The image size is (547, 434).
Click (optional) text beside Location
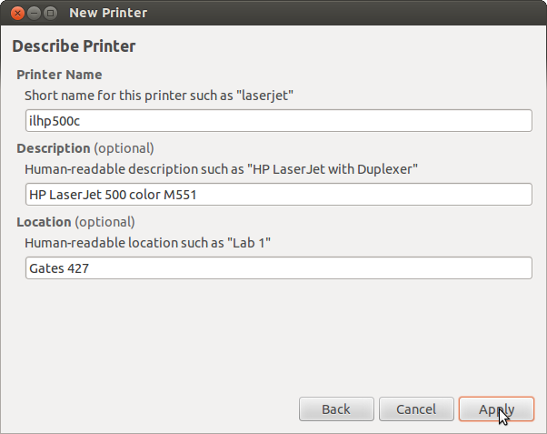[x=104, y=222]
